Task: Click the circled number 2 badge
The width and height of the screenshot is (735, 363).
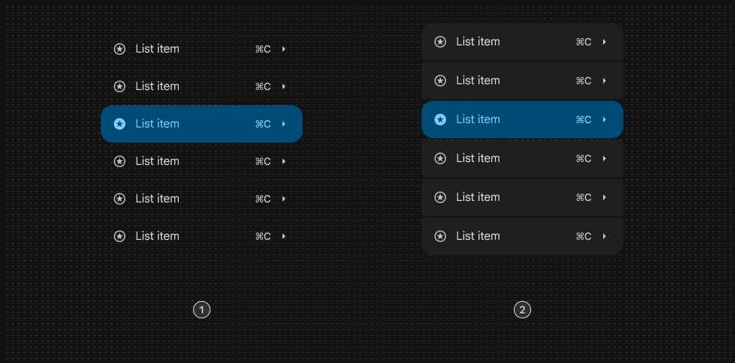Action: 522,310
